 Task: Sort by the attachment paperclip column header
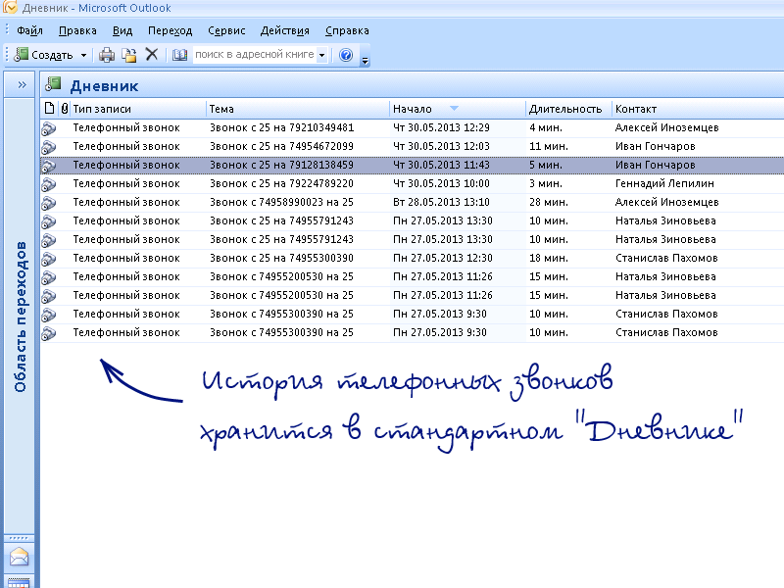click(x=65, y=108)
